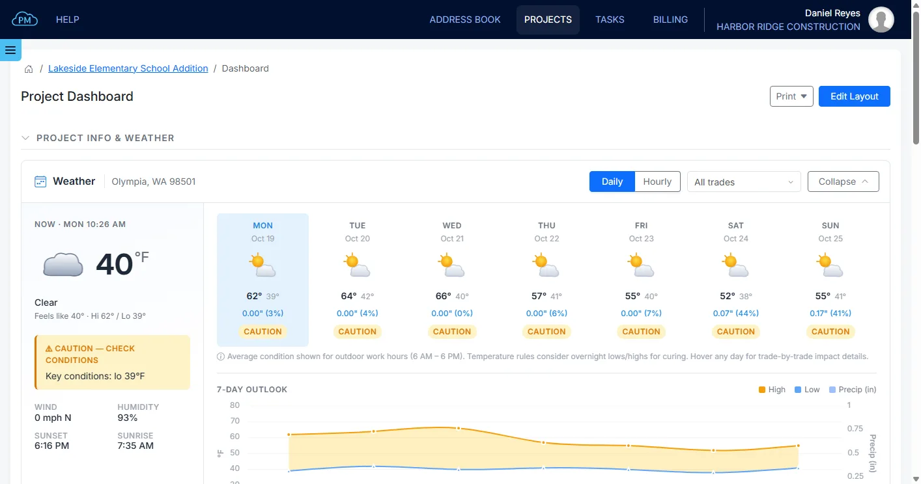
Task: Click Wednesday high point on outlook chart
Action: (459, 428)
